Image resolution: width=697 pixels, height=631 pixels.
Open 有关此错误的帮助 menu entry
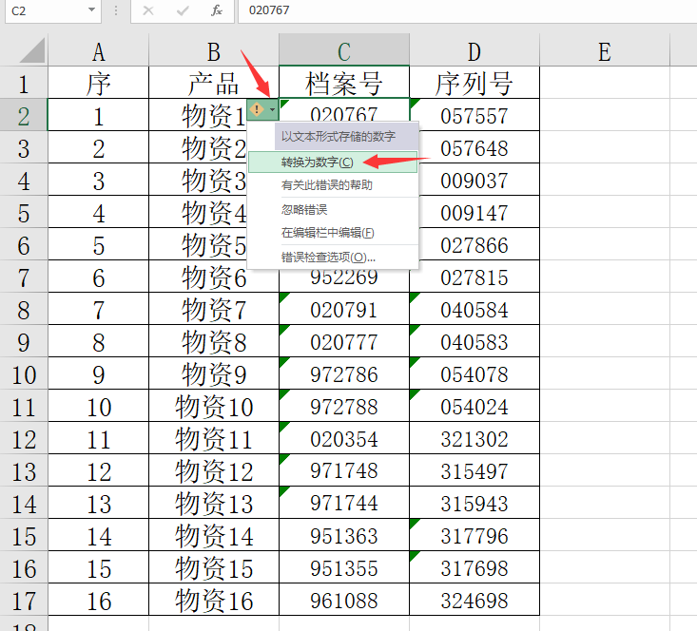pyautogui.click(x=333, y=185)
